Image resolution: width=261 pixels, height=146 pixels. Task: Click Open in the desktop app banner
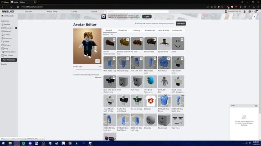(x=147, y=17)
